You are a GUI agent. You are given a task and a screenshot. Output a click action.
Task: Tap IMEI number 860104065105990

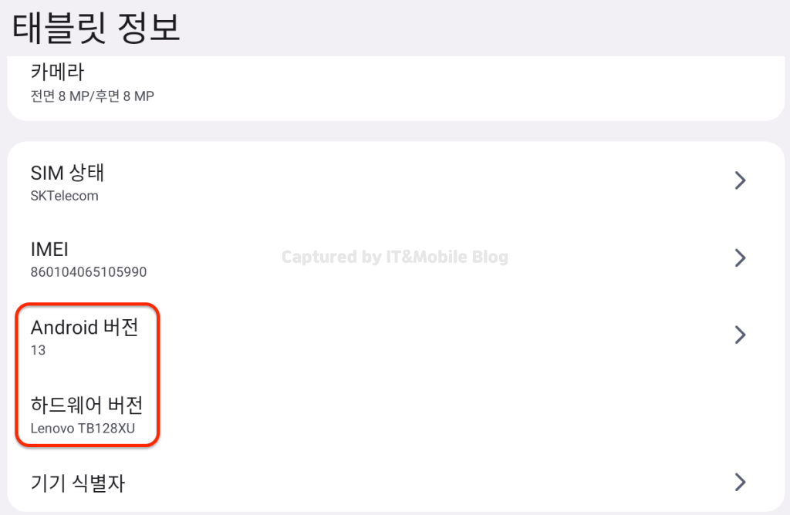point(89,272)
